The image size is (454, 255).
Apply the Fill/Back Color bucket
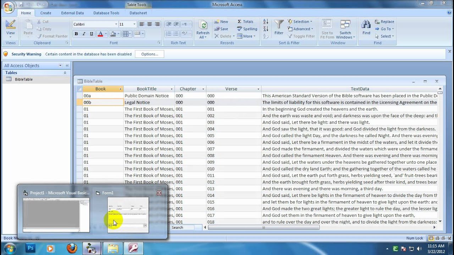pos(113,34)
